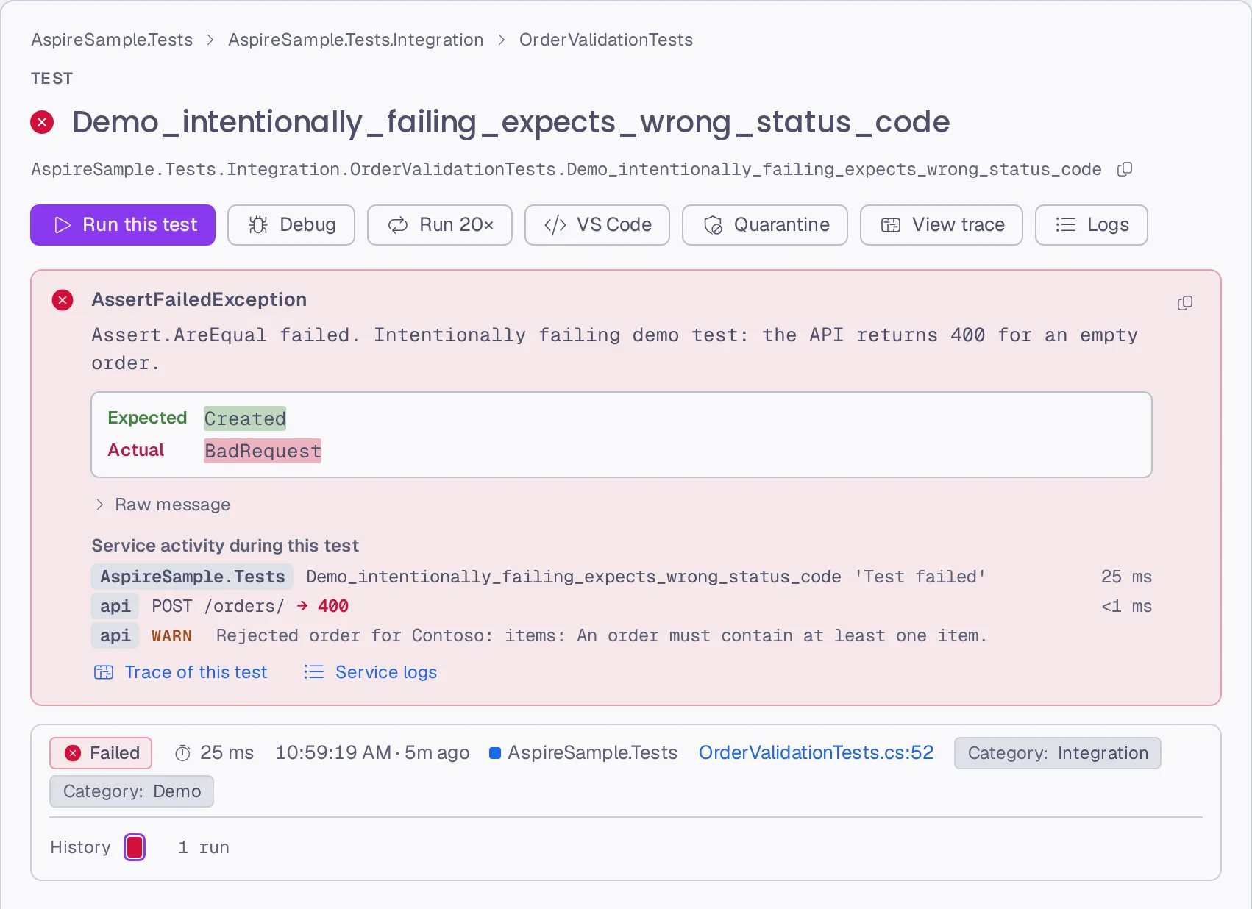Select the red history run square
Image resolution: width=1252 pixels, height=909 pixels.
click(x=135, y=847)
